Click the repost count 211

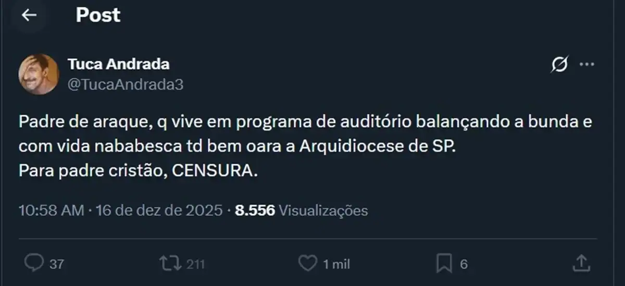point(195,264)
